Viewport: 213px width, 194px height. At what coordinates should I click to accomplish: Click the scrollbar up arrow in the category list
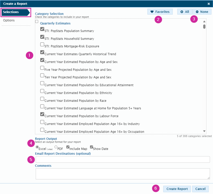(x=204, y=22)
